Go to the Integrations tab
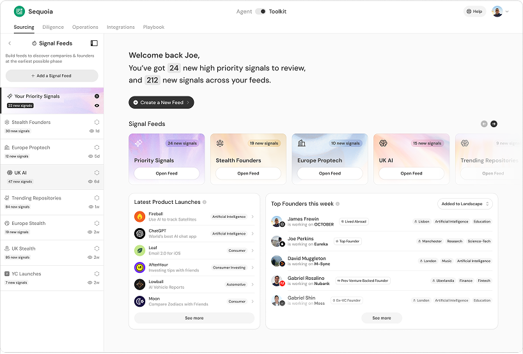This screenshot has height=354, width=523. (x=121, y=27)
